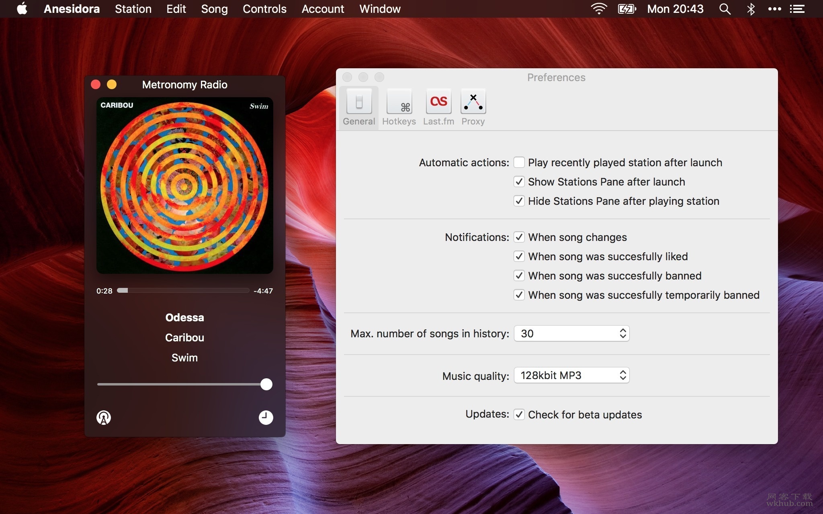Click the menu bar clock Mon 20:43
The height and width of the screenshot is (514, 823).
click(x=675, y=9)
